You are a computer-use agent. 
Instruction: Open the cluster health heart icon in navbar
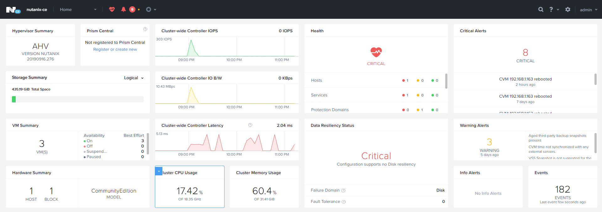point(112,9)
